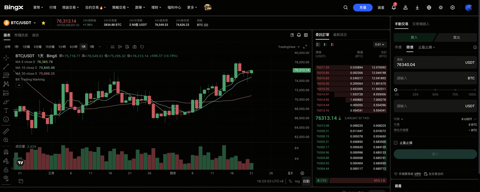Enable the 止盈止損 checkbox
This screenshot has height=192, width=480.
[x=396, y=143]
